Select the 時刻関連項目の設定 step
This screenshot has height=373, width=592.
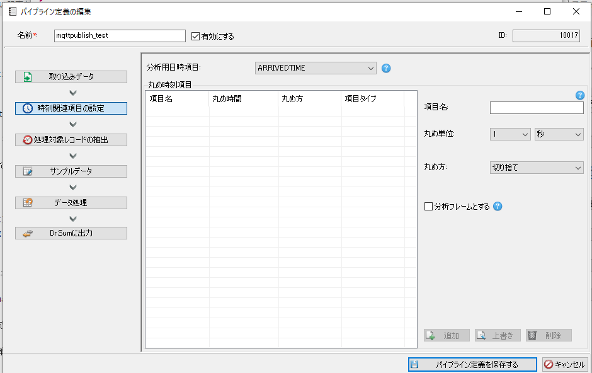(x=71, y=108)
